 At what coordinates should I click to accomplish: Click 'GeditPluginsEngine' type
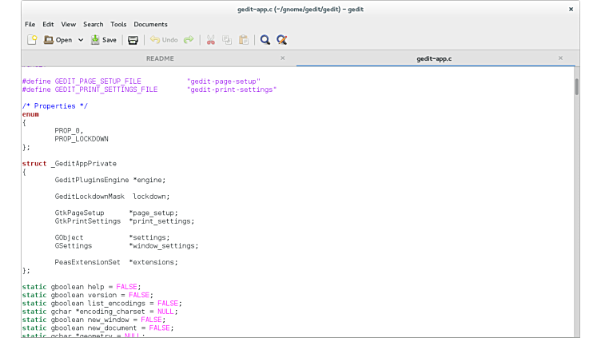click(92, 180)
